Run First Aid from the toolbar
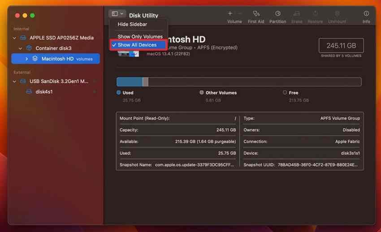 256,17
